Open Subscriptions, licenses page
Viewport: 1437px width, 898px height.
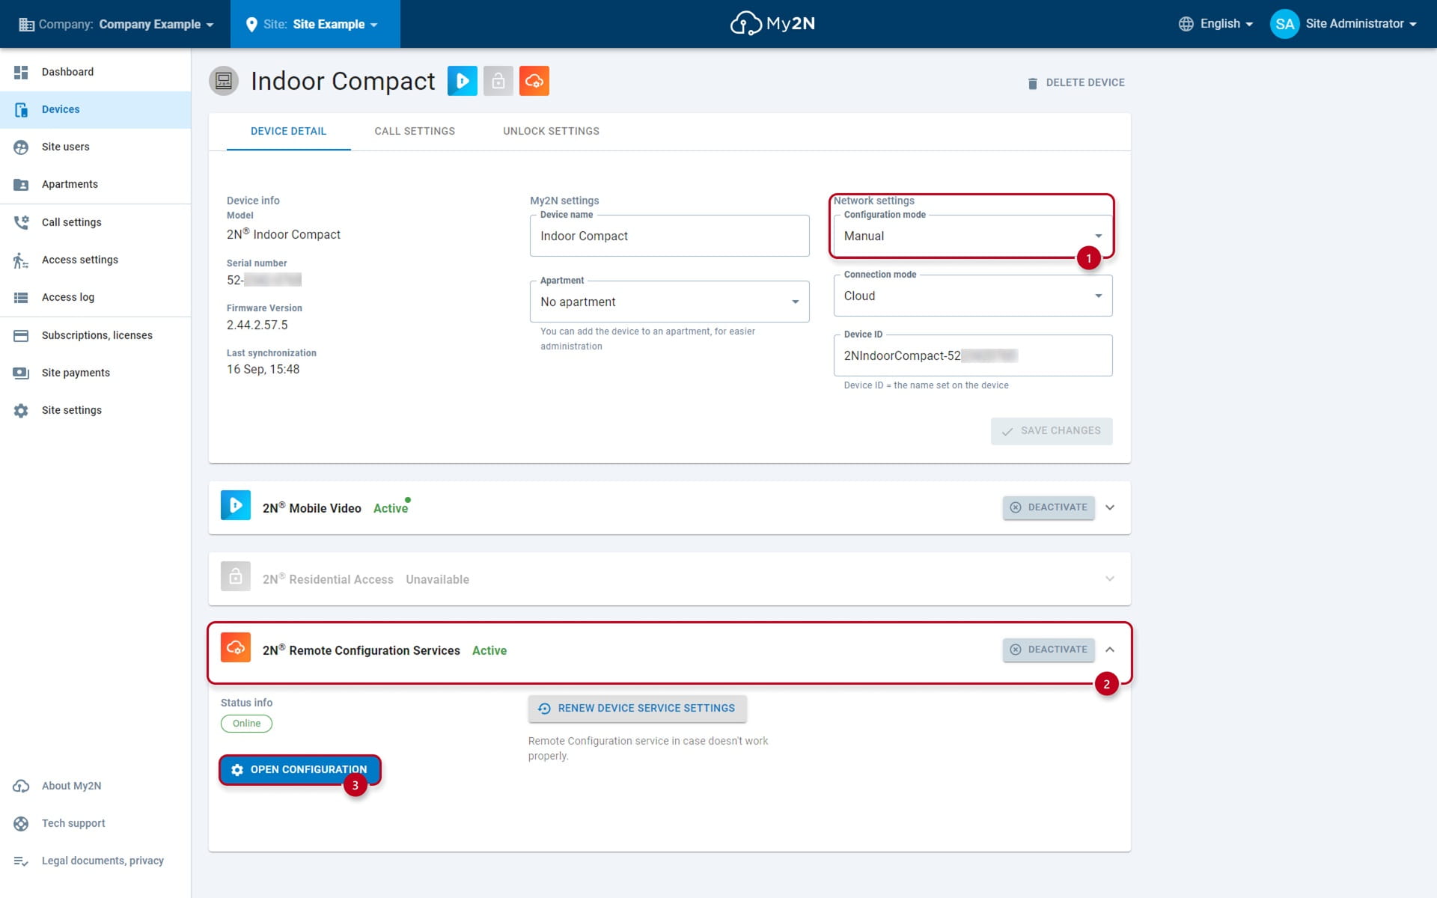click(x=95, y=335)
